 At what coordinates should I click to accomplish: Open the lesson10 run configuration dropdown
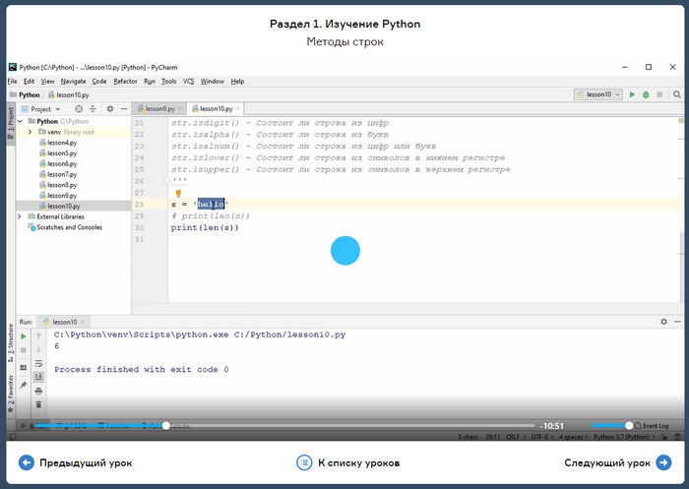[598, 94]
